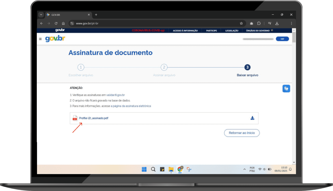Expand the ÓRGÃOS DO GOVERNO dropdown
Viewport: 333px width, 191px height.
pyautogui.click(x=259, y=30)
